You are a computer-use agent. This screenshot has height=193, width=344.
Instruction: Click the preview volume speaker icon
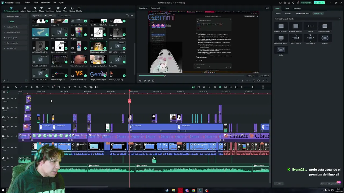(x=263, y=80)
